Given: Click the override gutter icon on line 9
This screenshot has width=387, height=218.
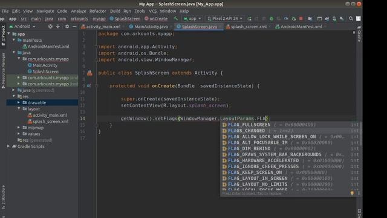Looking at the screenshot, I should click(89, 86).
